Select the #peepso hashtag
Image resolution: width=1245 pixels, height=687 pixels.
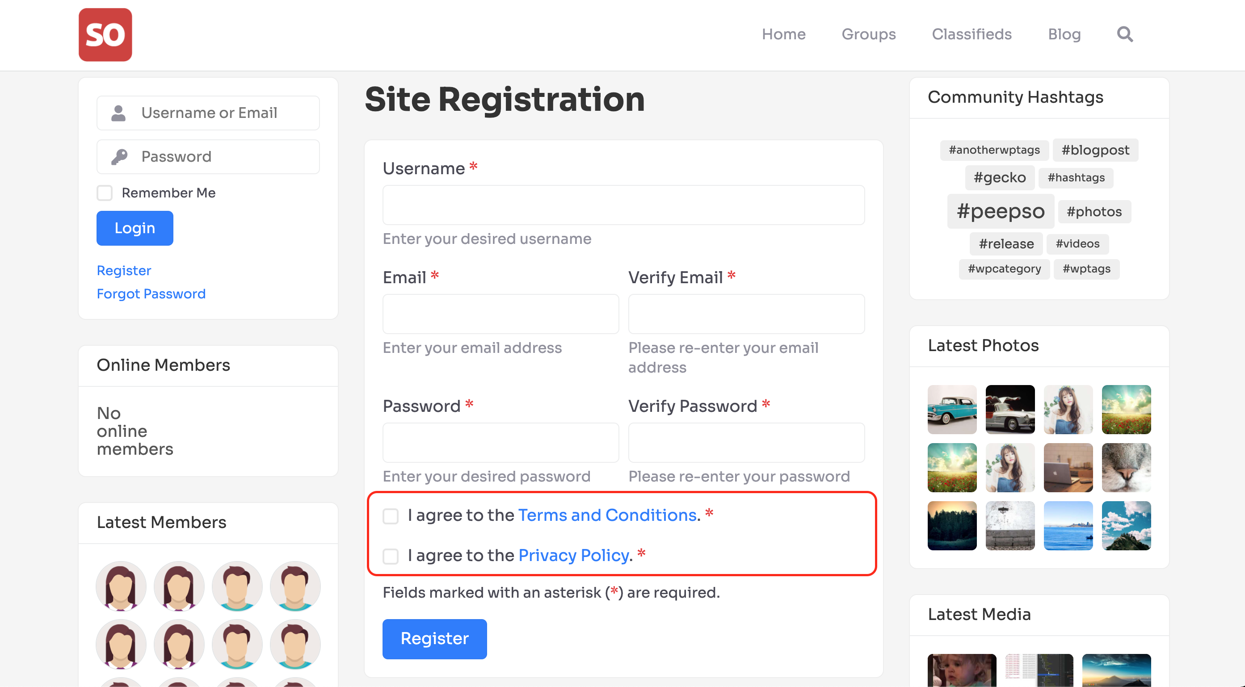pyautogui.click(x=1001, y=211)
